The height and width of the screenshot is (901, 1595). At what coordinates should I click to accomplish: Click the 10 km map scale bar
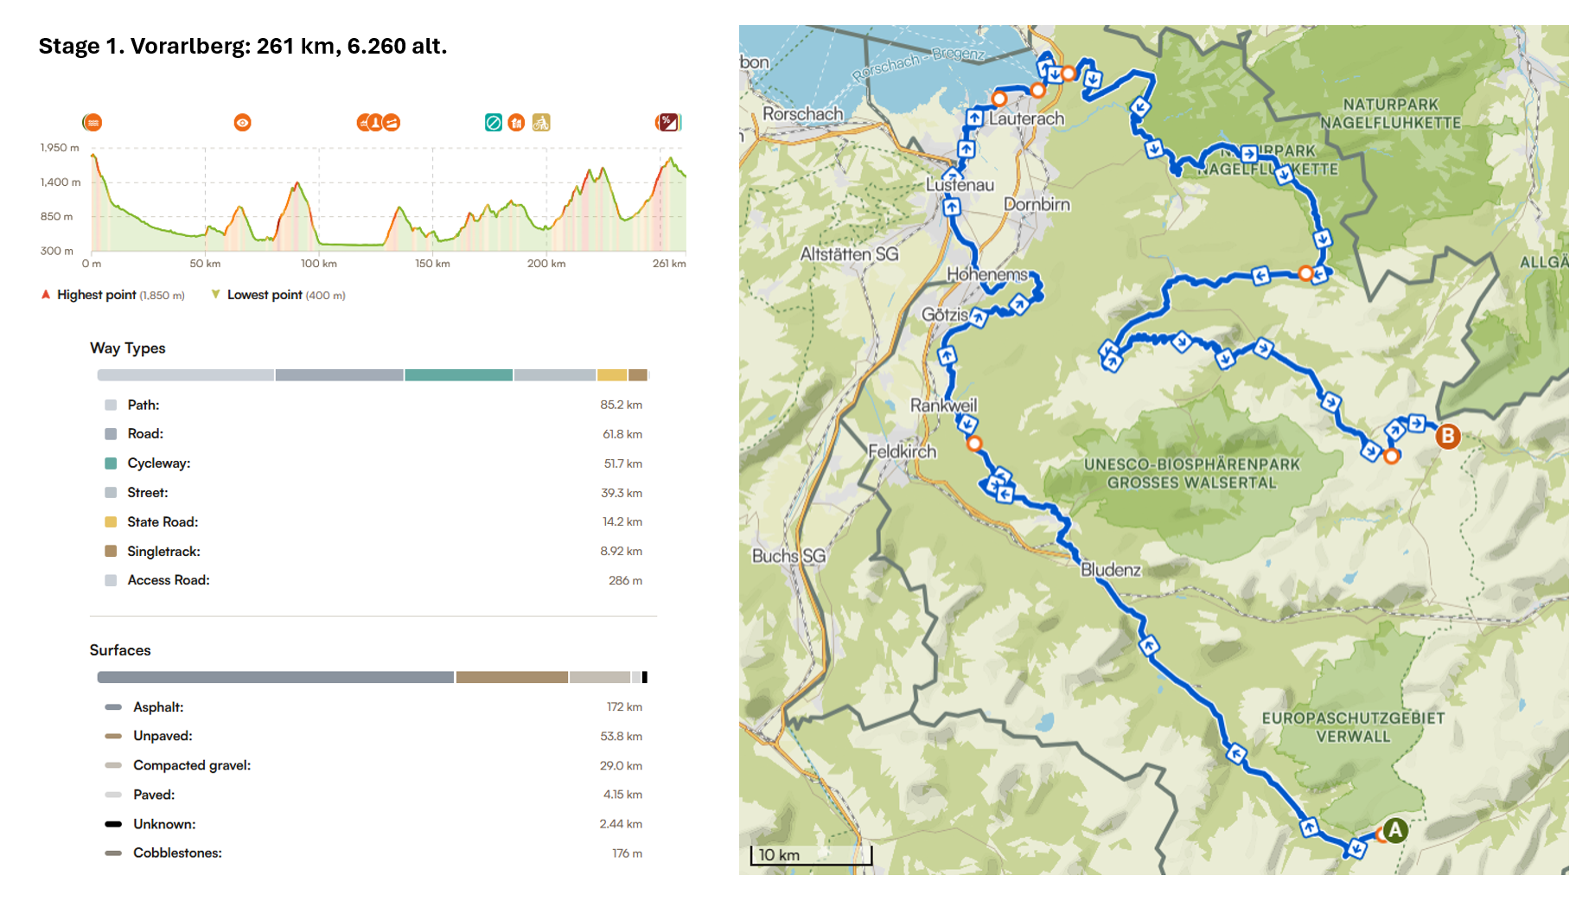click(x=811, y=855)
